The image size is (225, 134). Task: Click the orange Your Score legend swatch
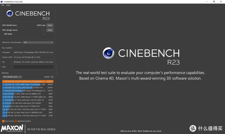pos(3,121)
